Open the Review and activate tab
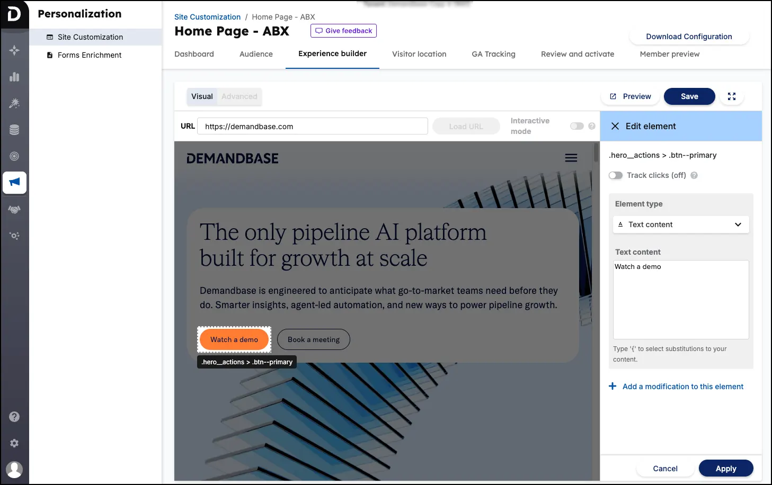This screenshot has height=485, width=772. pyautogui.click(x=578, y=54)
